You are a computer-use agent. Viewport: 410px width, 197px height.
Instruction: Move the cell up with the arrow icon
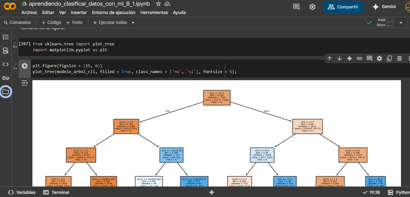[330, 58]
